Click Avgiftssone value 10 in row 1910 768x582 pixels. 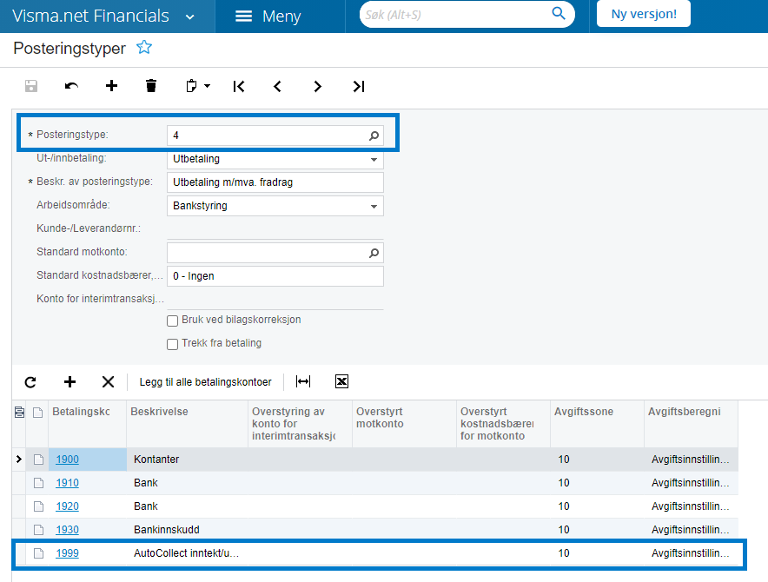pos(597,483)
